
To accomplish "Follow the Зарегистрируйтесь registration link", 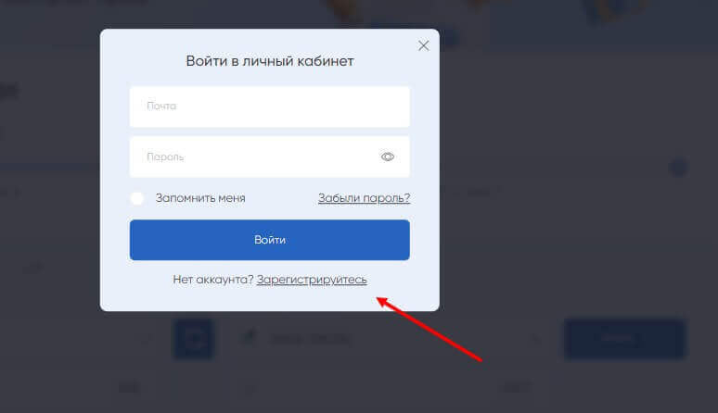I will (x=312, y=279).
